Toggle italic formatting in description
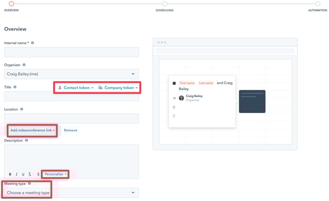The width and height of the screenshot is (329, 201). (x=16, y=174)
